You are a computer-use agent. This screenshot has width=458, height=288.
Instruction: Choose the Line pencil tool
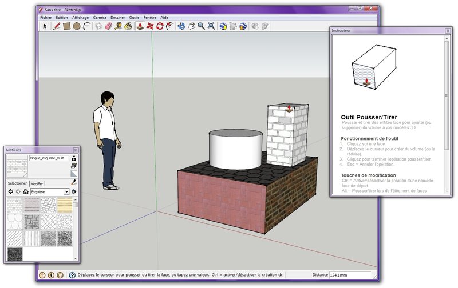(x=57, y=26)
